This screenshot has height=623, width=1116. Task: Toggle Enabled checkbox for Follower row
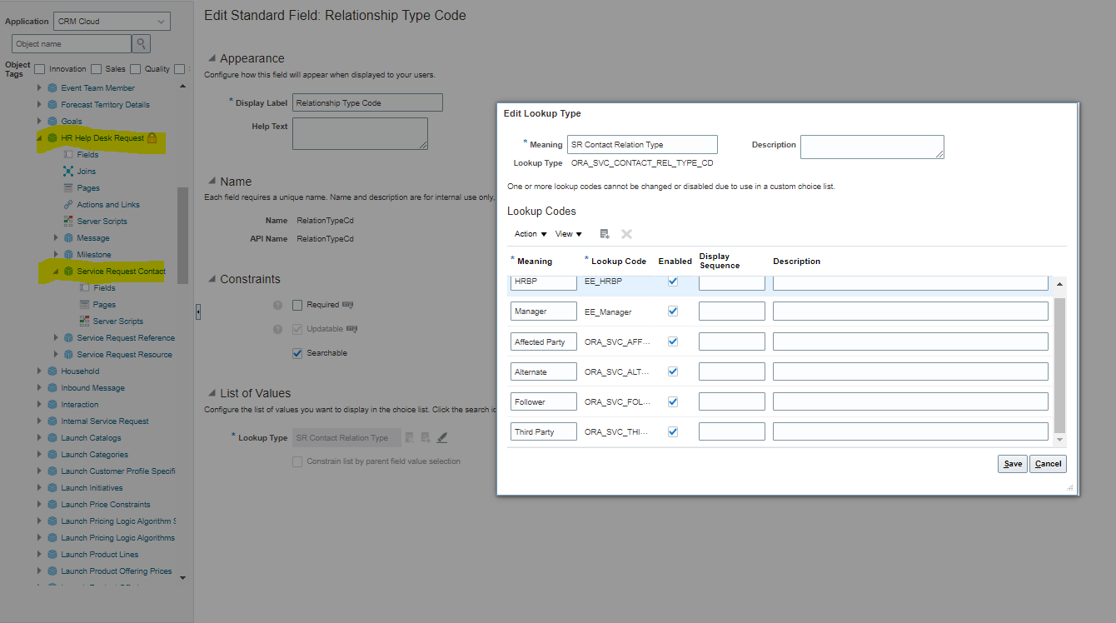tap(673, 401)
